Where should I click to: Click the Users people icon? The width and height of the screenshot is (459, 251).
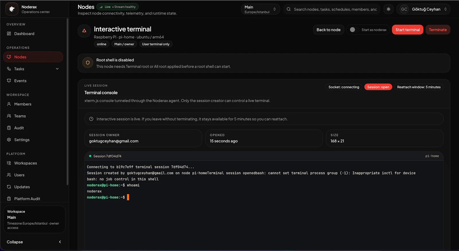click(x=9, y=175)
